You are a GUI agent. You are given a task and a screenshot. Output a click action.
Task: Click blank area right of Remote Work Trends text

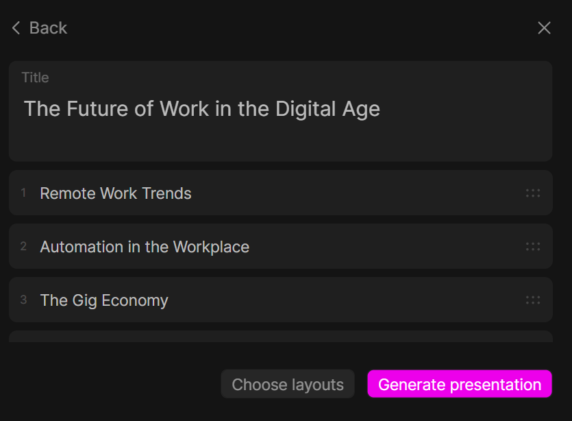[356, 193]
